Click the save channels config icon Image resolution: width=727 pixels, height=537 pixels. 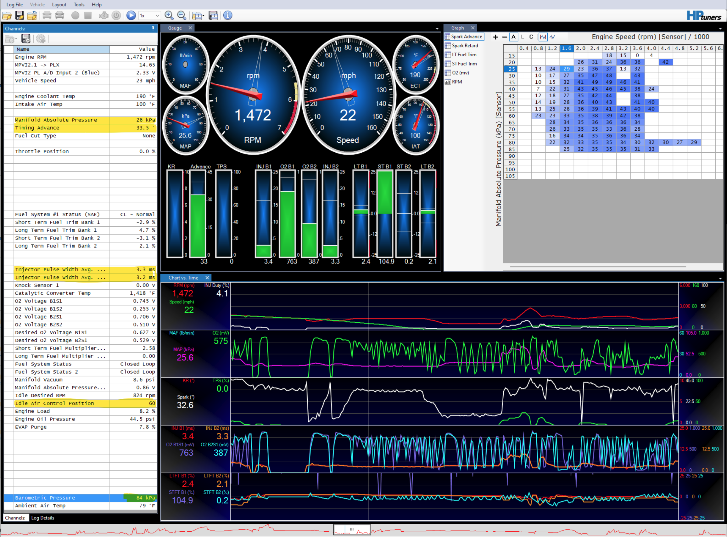(x=26, y=39)
